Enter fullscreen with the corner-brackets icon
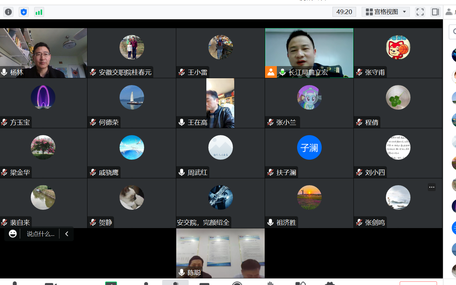456x285 pixels. (x=420, y=12)
